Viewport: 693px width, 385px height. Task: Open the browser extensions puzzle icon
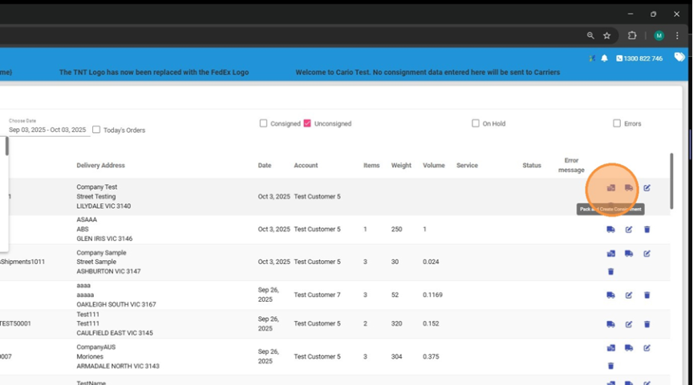pos(632,35)
